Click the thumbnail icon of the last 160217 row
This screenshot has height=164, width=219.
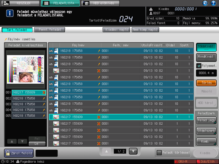[56, 143]
